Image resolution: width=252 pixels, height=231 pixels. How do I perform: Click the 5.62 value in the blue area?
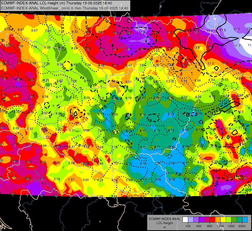point(172,180)
